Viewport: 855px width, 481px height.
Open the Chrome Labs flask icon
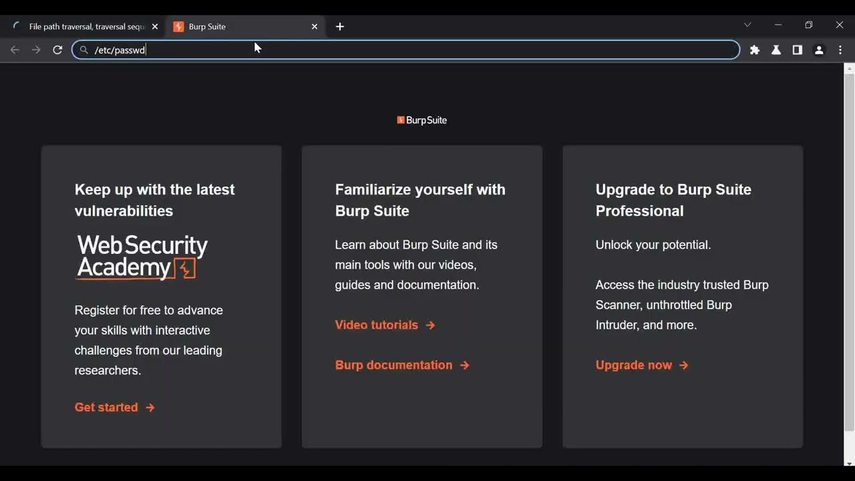776,50
